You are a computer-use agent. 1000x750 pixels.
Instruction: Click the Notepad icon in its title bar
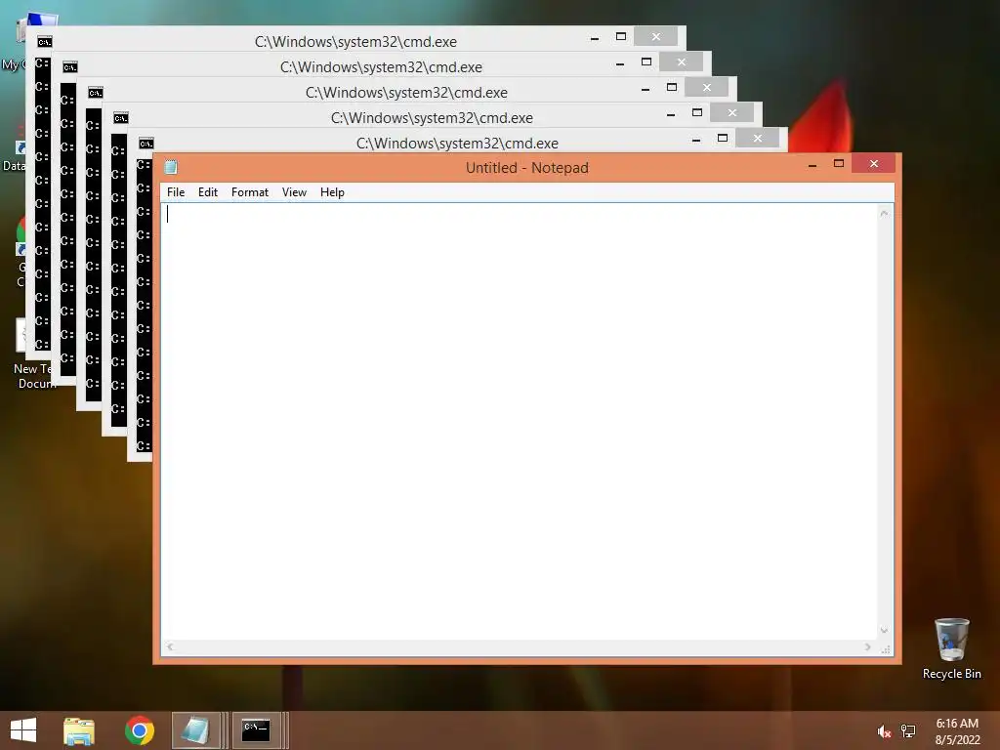[171, 168]
